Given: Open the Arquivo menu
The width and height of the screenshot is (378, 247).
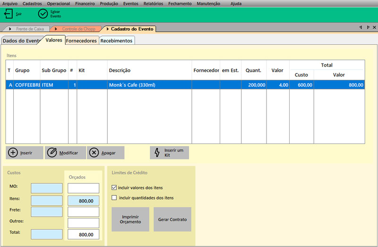Looking at the screenshot, I should 10,4.
